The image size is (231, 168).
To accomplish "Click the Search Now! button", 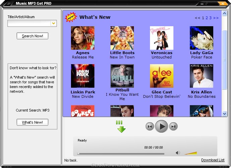I will pos(32,36).
